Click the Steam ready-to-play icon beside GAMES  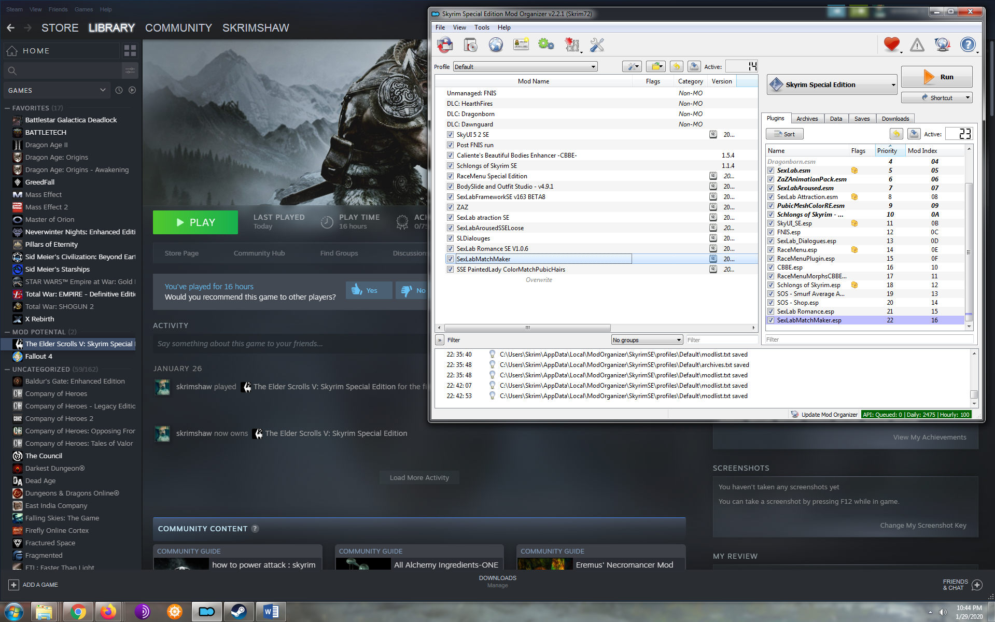coord(132,90)
